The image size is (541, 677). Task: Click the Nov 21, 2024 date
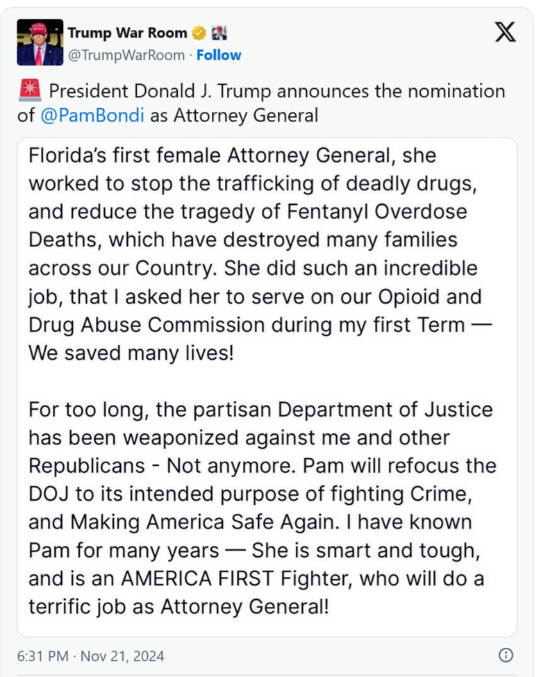[x=124, y=655]
